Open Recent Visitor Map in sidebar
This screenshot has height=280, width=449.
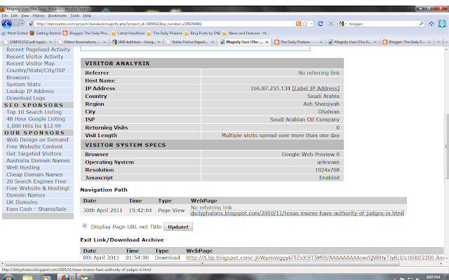30,64
